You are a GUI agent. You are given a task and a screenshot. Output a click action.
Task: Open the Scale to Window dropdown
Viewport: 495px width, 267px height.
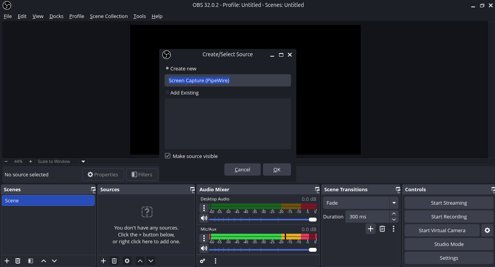point(83,161)
